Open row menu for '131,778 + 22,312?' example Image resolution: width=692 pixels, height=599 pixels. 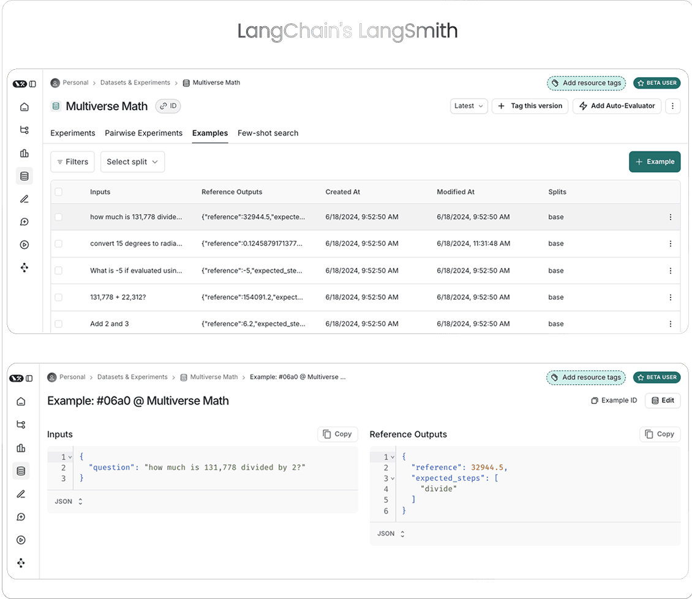(x=671, y=297)
